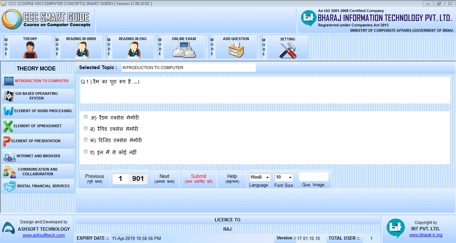Click the licence holder name RAJ

point(227,229)
